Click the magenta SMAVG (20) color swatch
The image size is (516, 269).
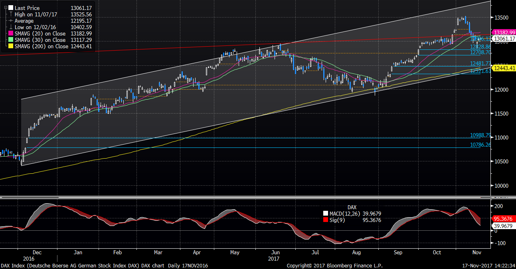click(x=10, y=33)
